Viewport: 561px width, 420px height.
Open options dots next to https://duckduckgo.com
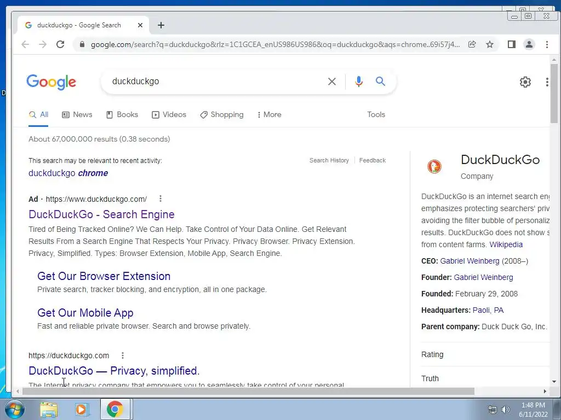point(123,355)
